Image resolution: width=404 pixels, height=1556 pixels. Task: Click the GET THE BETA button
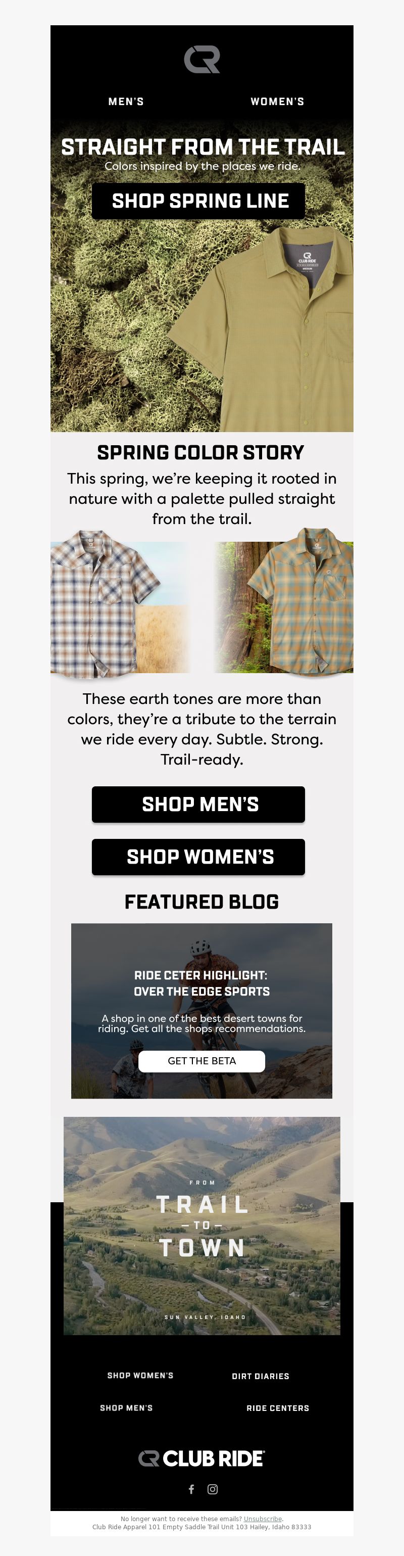point(201,1061)
